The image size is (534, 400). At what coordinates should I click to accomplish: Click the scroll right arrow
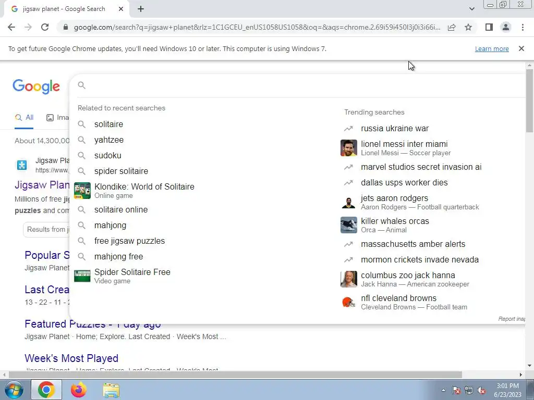click(x=521, y=375)
